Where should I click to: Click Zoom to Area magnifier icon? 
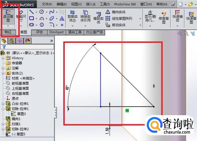coord(186,34)
